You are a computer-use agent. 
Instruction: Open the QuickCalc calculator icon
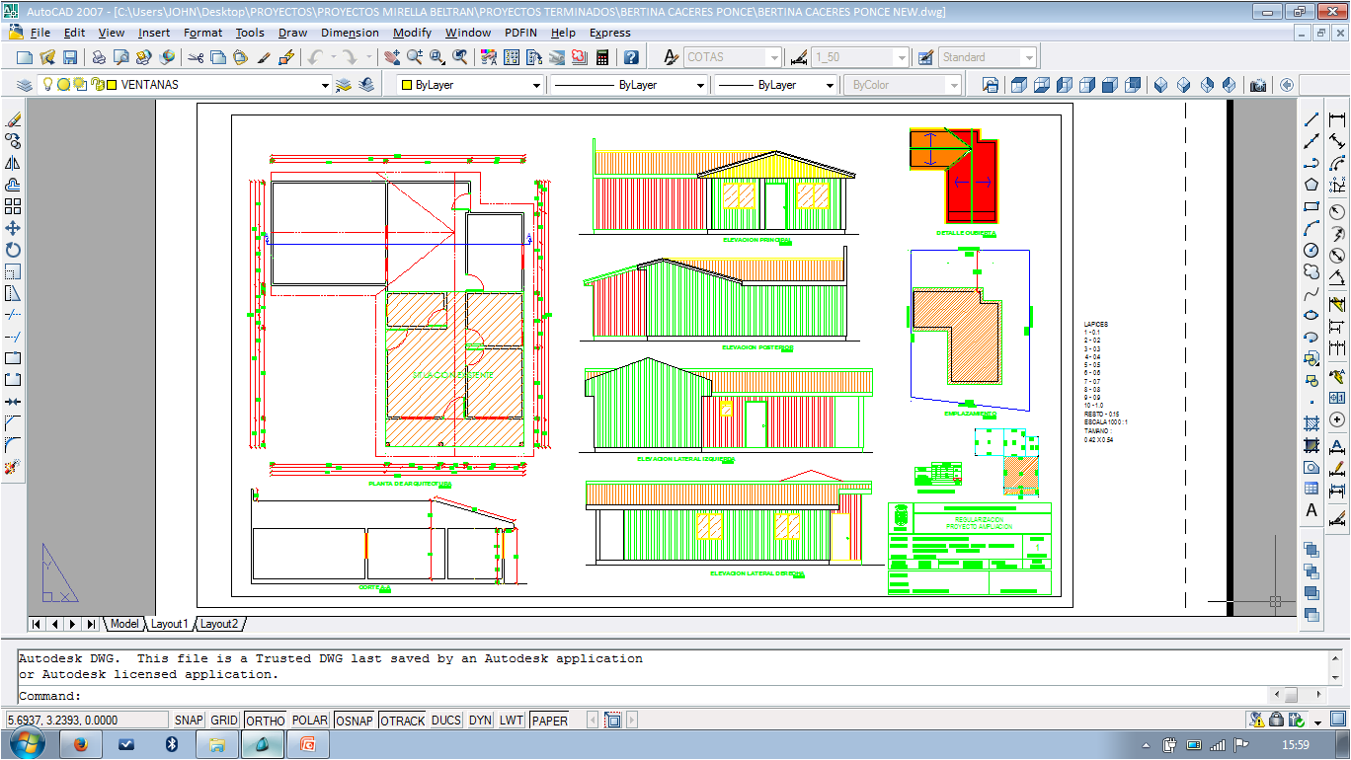click(602, 57)
